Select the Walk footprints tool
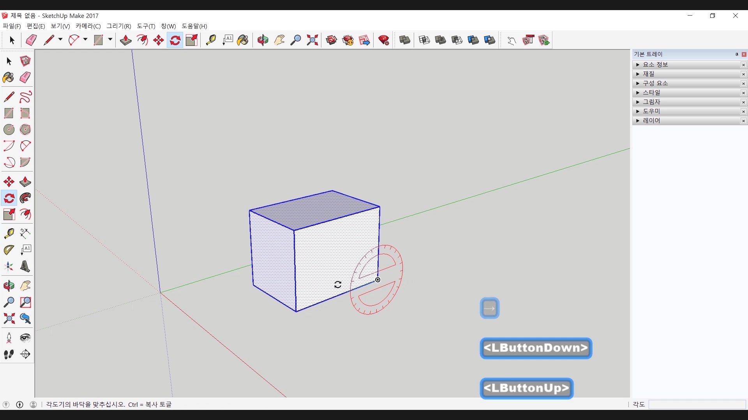Image resolution: width=748 pixels, height=420 pixels. click(9, 354)
